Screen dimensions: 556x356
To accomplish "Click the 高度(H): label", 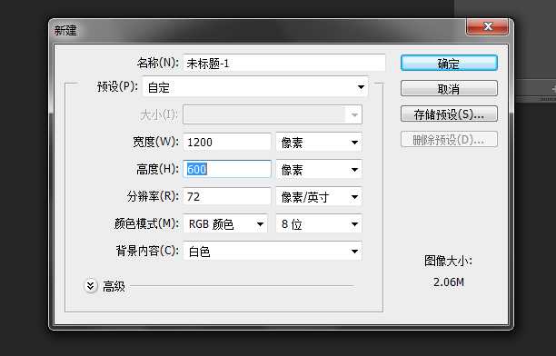I will click(158, 169).
